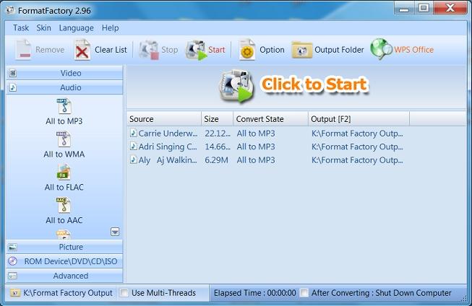Click the 14.66... size cell
This screenshot has height=306, width=472.
point(218,147)
